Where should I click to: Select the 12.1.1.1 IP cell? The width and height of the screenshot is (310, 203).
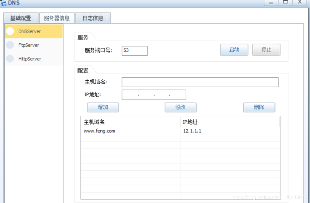(192, 131)
